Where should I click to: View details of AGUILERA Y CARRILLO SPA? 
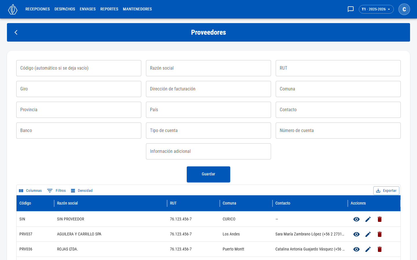coord(356,234)
